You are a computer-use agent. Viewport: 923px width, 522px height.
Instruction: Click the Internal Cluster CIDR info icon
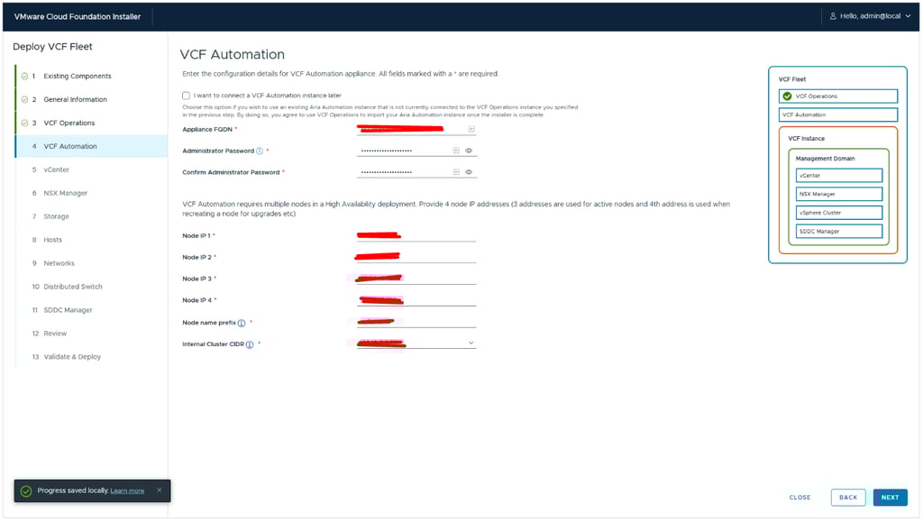coord(250,345)
